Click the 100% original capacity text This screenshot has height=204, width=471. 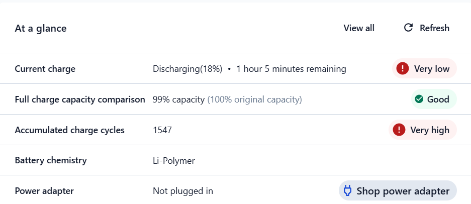(255, 99)
